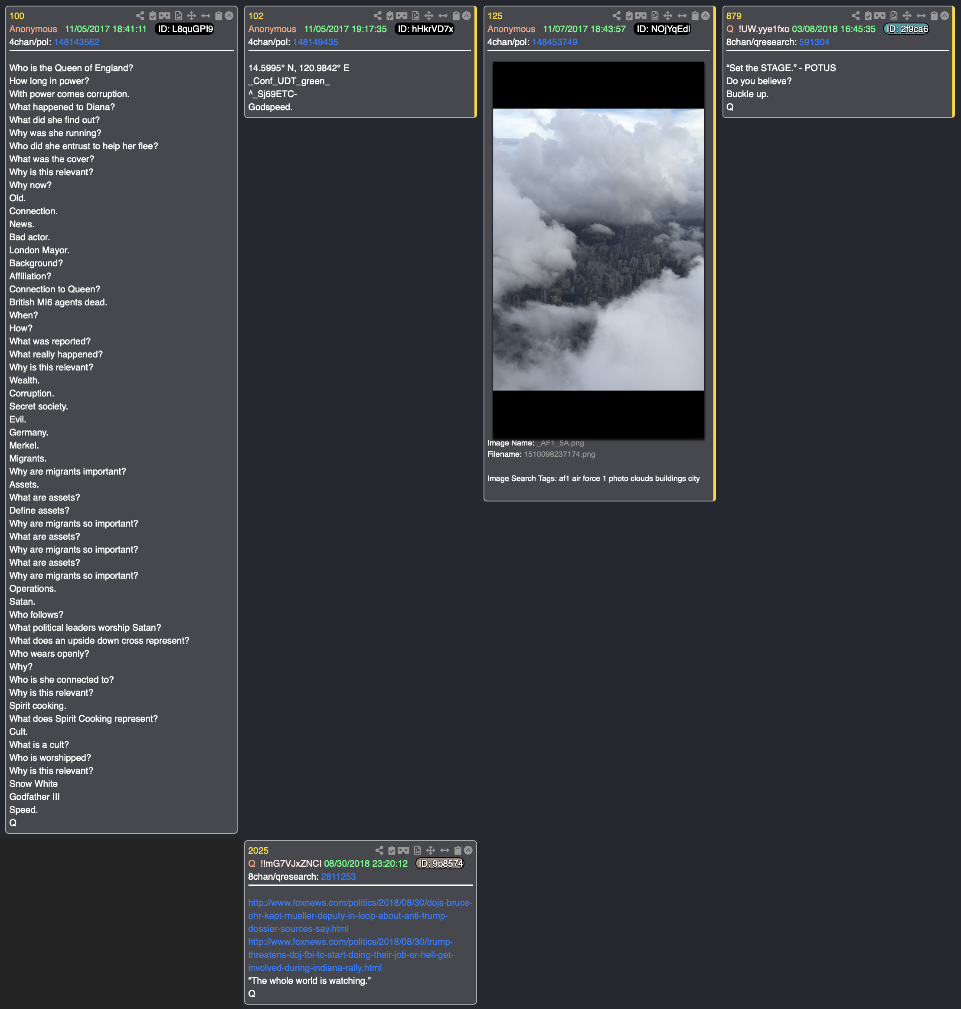Click the filename 1510098237174.png

tap(559, 454)
